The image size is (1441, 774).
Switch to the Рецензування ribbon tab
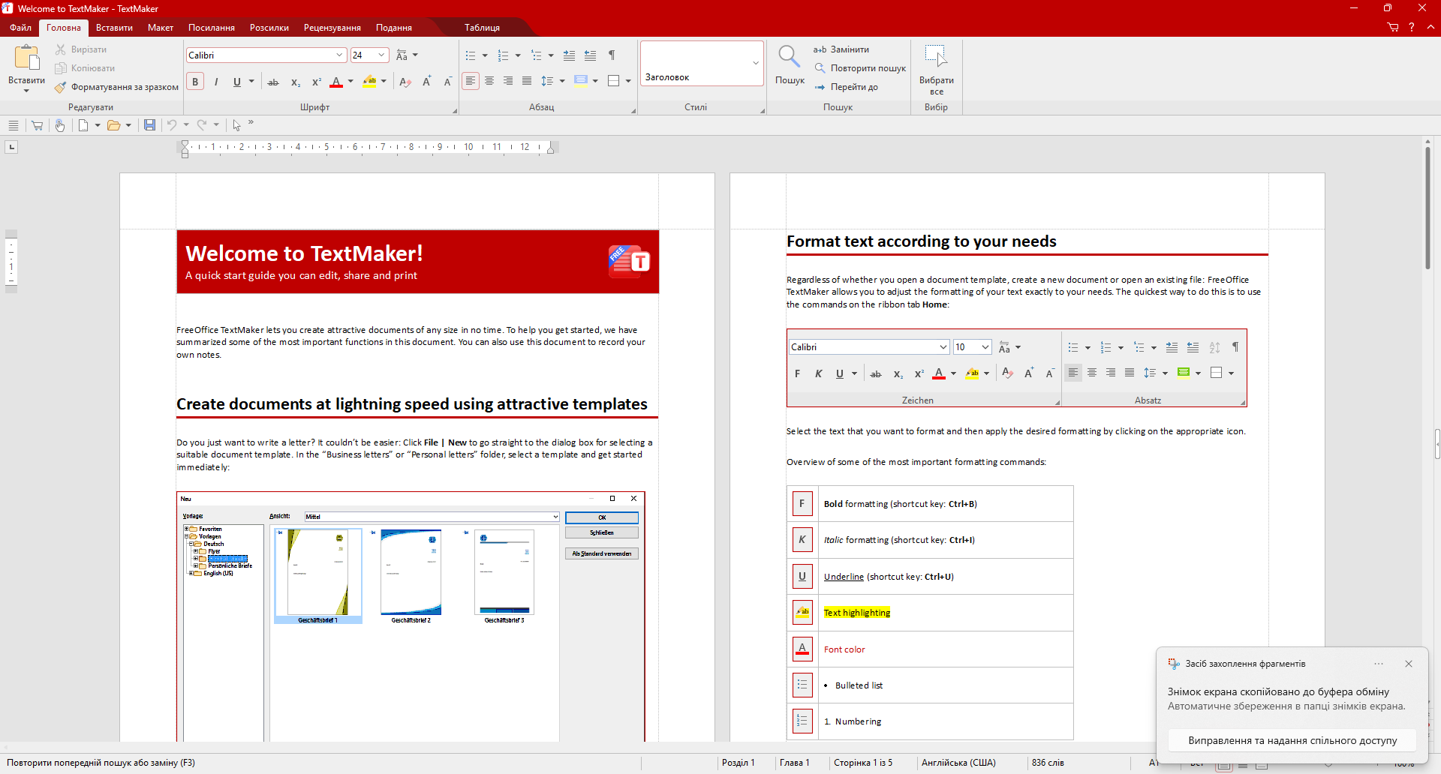[332, 28]
